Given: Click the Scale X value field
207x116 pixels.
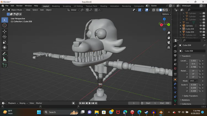Looking at the screenshot, I should pyautogui.click(x=193, y=85).
